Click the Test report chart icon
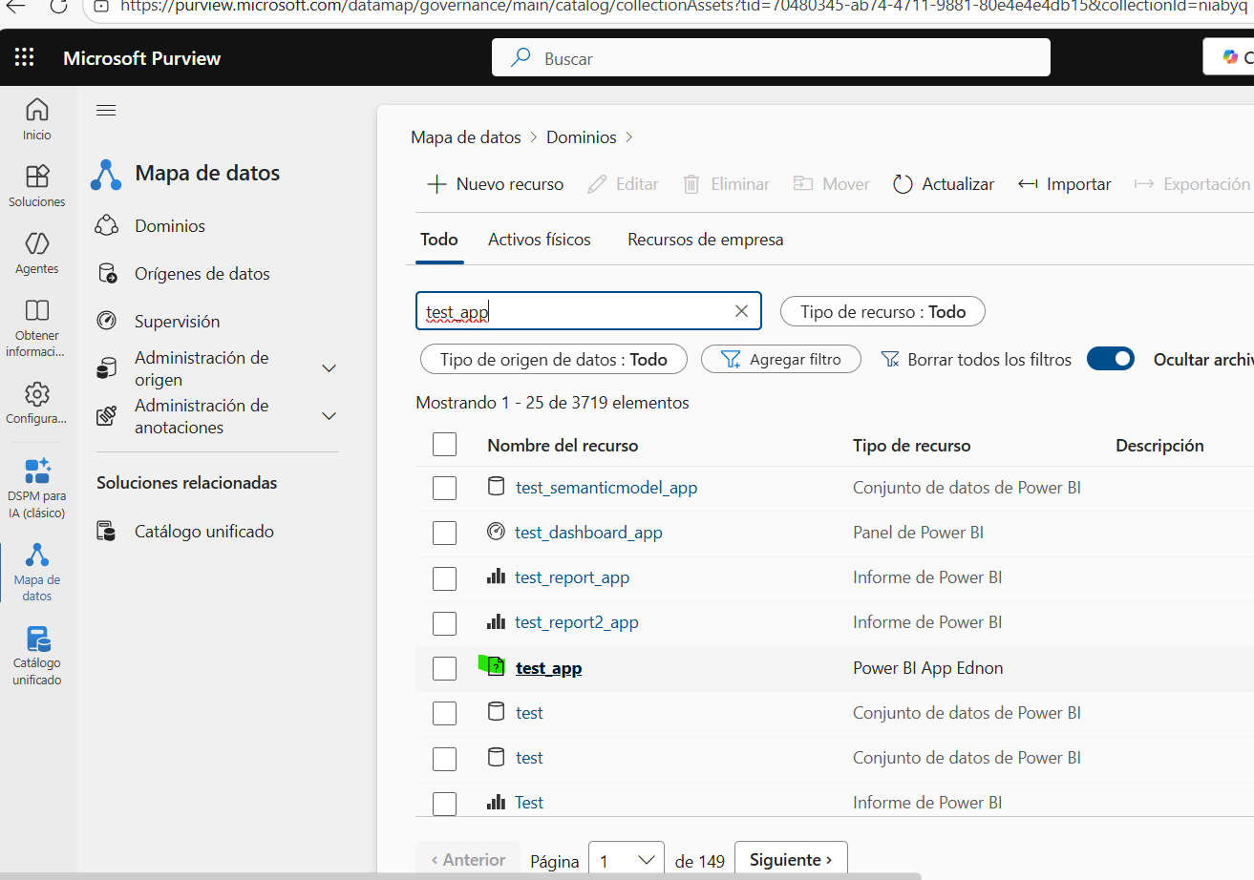 coord(496,803)
